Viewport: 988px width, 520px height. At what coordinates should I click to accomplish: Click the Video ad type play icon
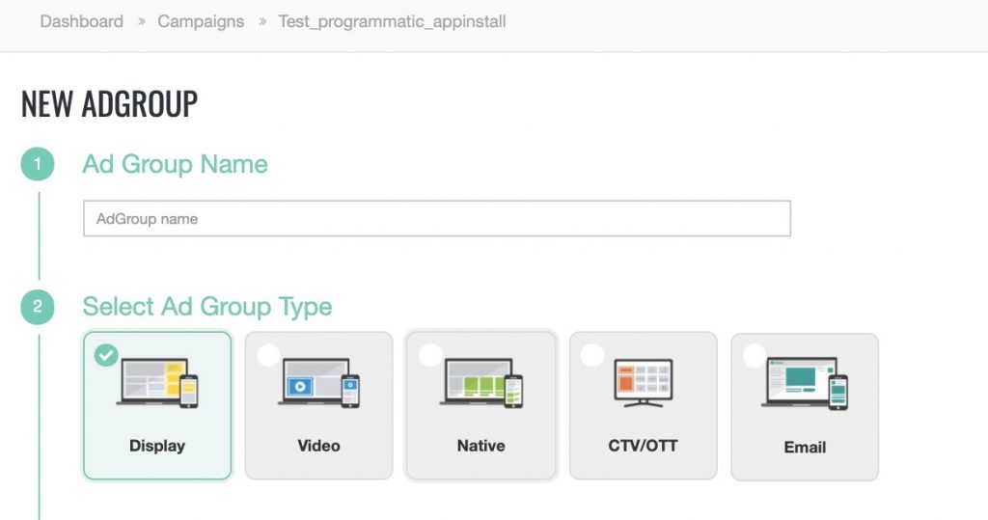click(300, 385)
